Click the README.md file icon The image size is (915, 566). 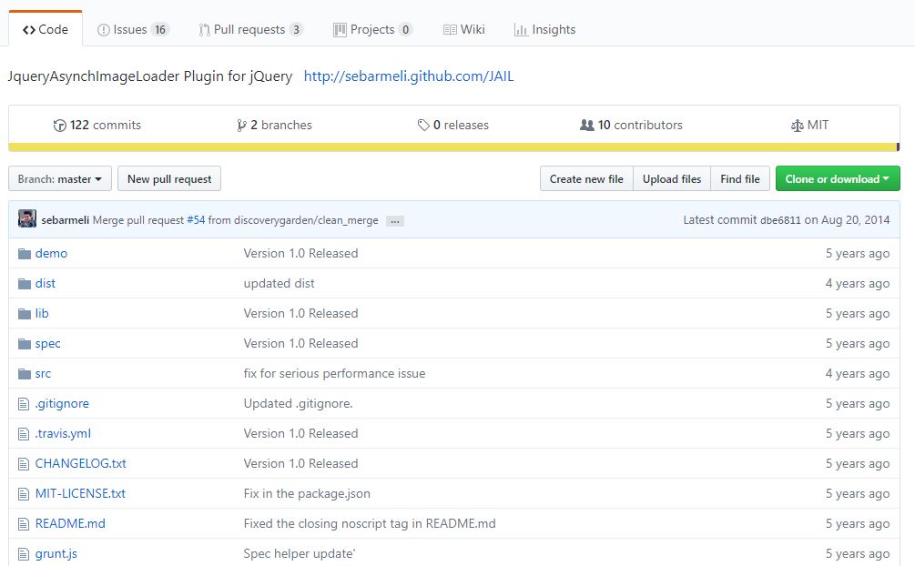[x=25, y=524]
